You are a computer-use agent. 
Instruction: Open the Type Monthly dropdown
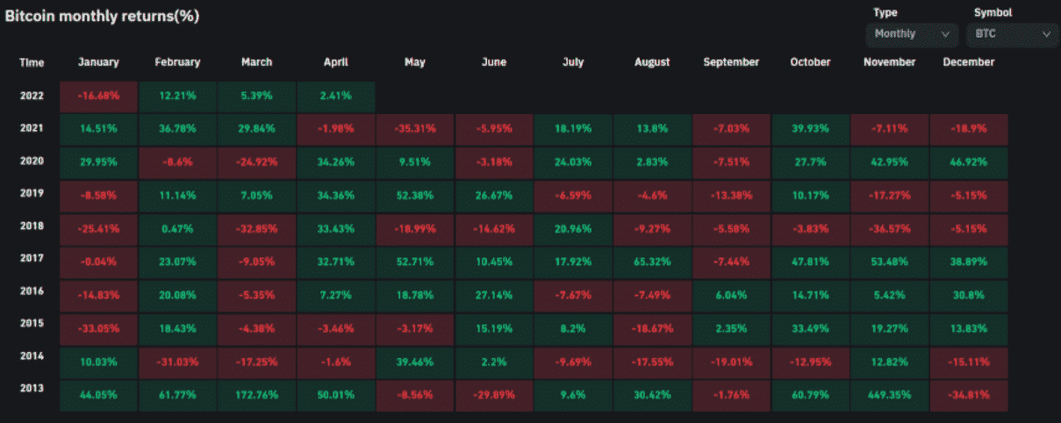[x=910, y=33]
